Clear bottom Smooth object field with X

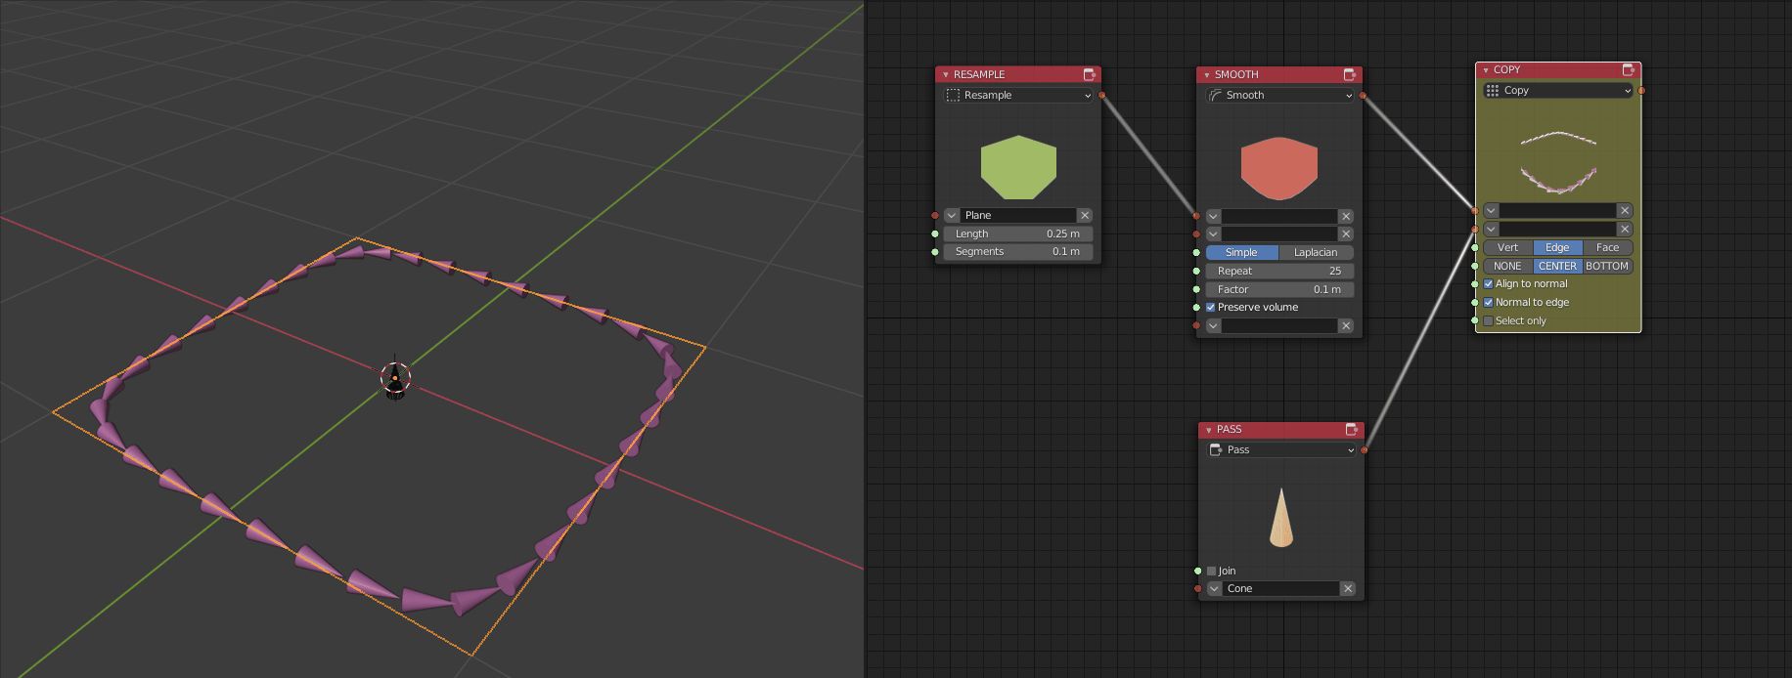pos(1346,325)
